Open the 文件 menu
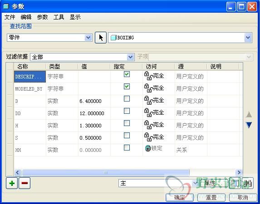The width and height of the screenshot is (260, 204). (10, 17)
